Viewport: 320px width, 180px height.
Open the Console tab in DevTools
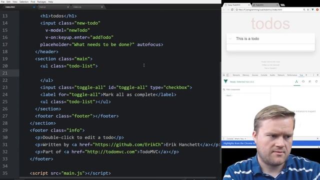pos(264,75)
